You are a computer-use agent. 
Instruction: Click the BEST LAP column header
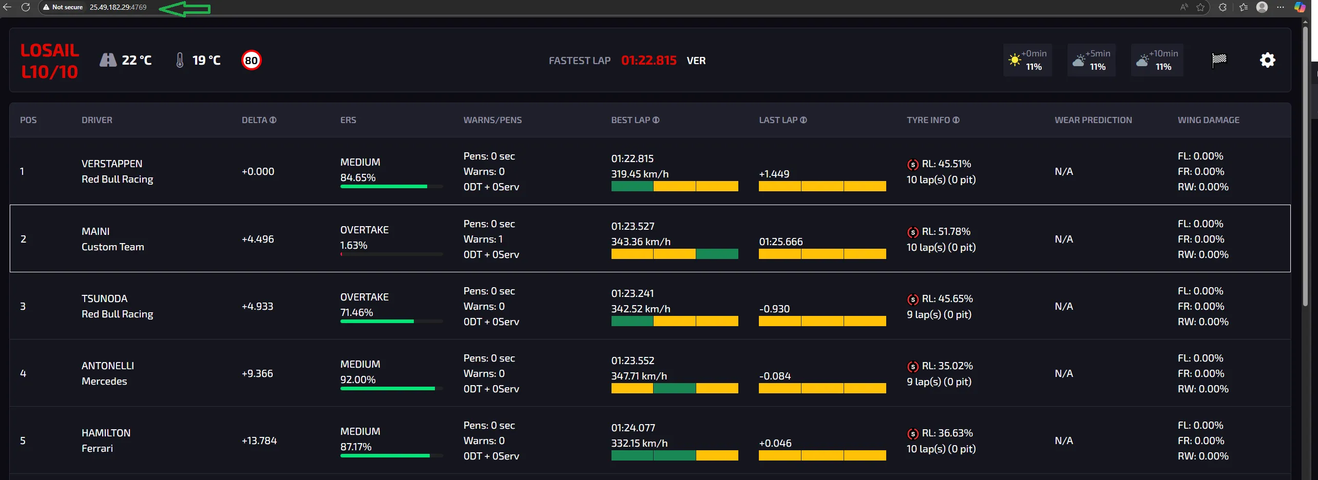click(x=631, y=120)
